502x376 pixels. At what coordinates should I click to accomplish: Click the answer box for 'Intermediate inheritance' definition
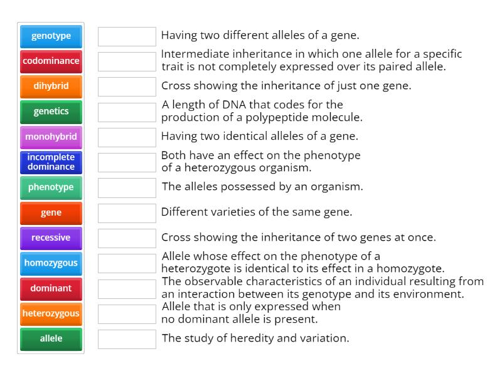coord(126,61)
